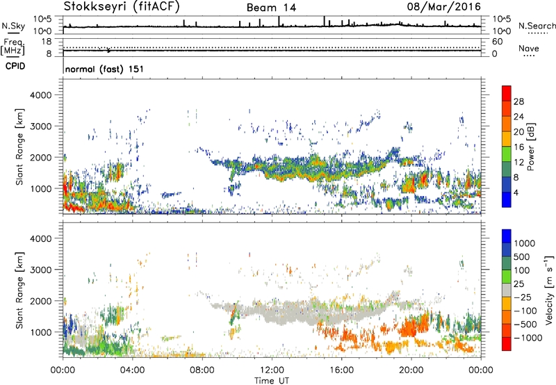Click the red top segment of Power colorbar
Viewport: 556px width, 385px height.
click(507, 94)
